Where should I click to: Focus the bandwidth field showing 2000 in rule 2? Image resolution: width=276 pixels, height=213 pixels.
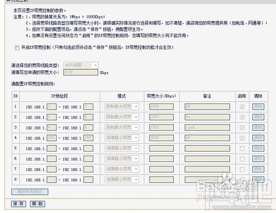pyautogui.click(x=162, y=117)
